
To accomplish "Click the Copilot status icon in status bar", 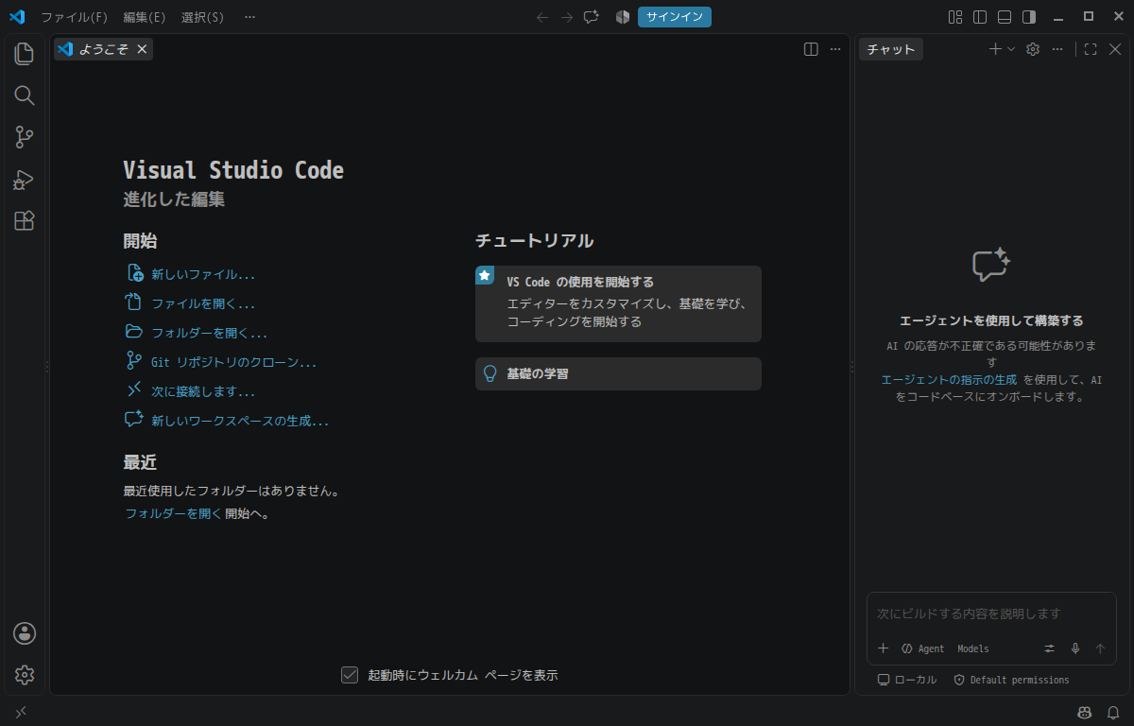I will pyautogui.click(x=1085, y=712).
